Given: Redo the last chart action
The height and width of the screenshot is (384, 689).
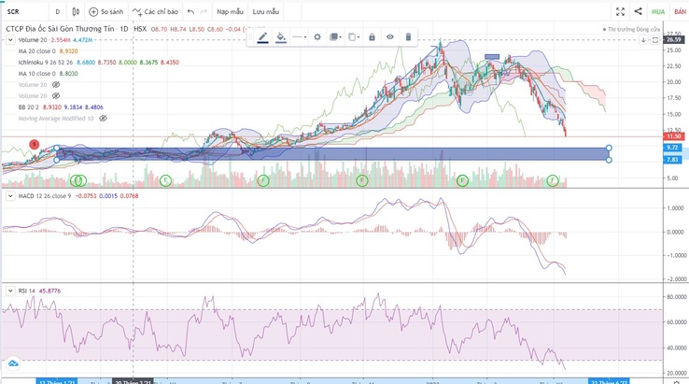Looking at the screenshot, I should coord(204,11).
